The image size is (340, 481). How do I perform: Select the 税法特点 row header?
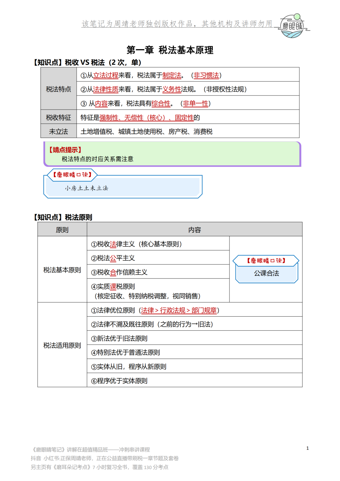(59, 89)
